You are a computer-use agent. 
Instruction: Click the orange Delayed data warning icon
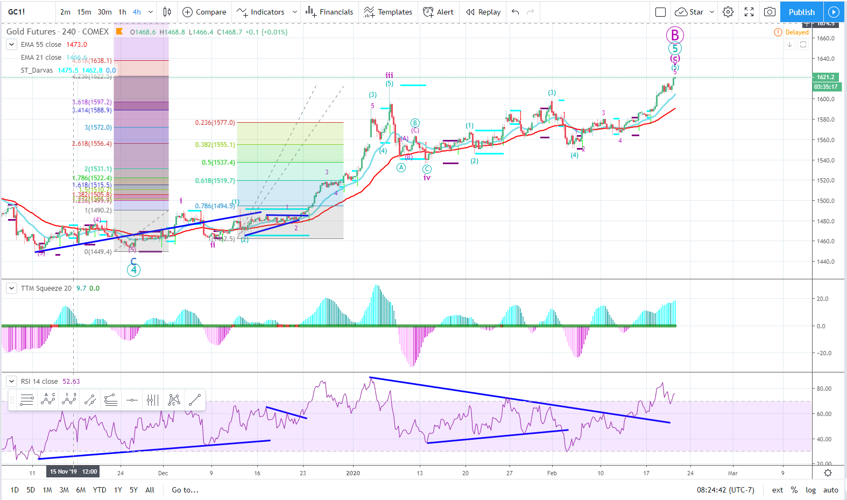coord(778,32)
